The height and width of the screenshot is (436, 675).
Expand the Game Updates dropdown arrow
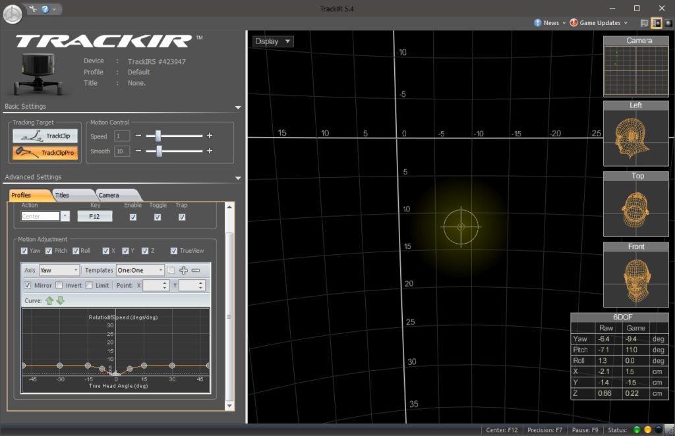tap(626, 23)
